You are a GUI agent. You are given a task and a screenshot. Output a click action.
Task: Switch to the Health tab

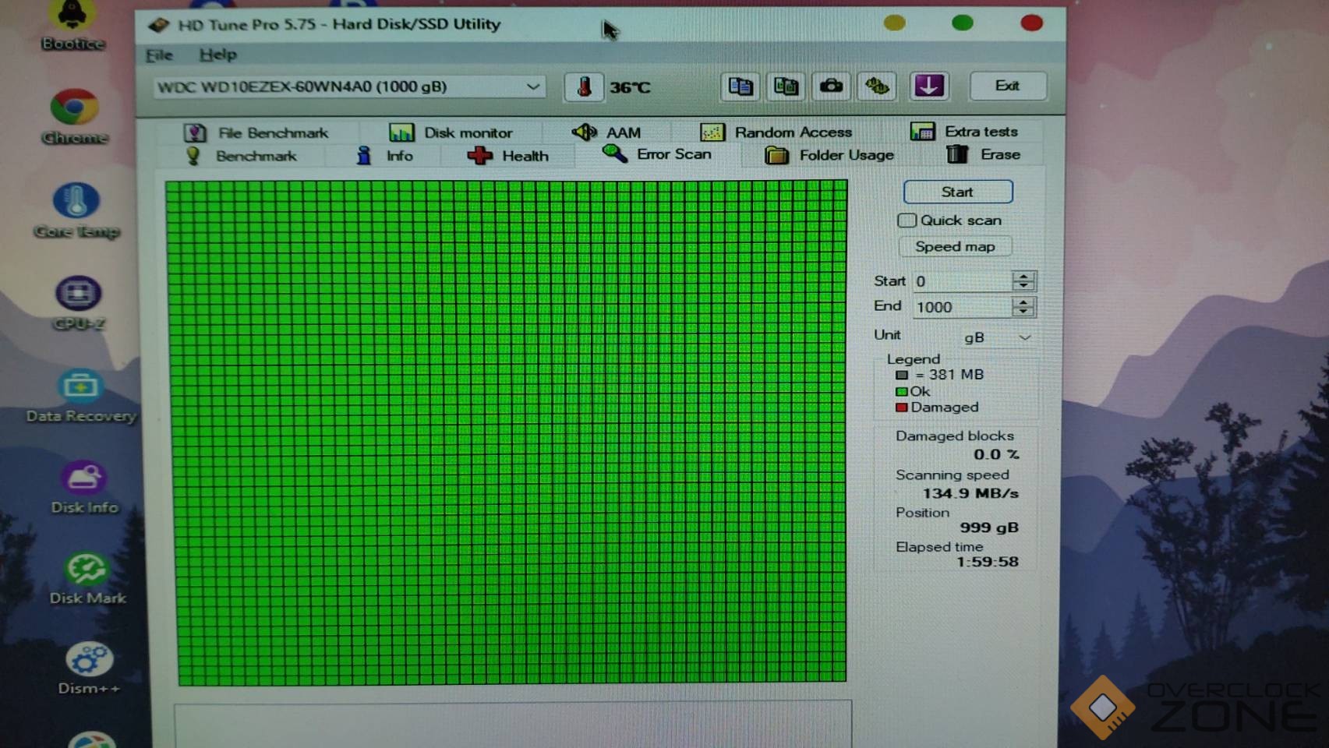508,156
